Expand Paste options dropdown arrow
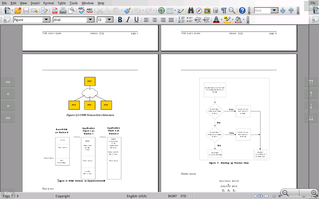 (x=122, y=10)
